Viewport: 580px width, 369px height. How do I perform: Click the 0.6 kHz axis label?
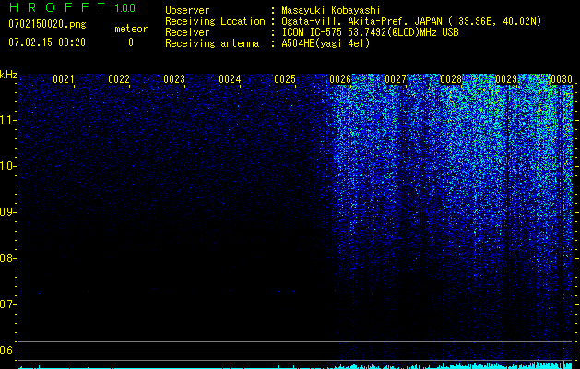[7, 351]
